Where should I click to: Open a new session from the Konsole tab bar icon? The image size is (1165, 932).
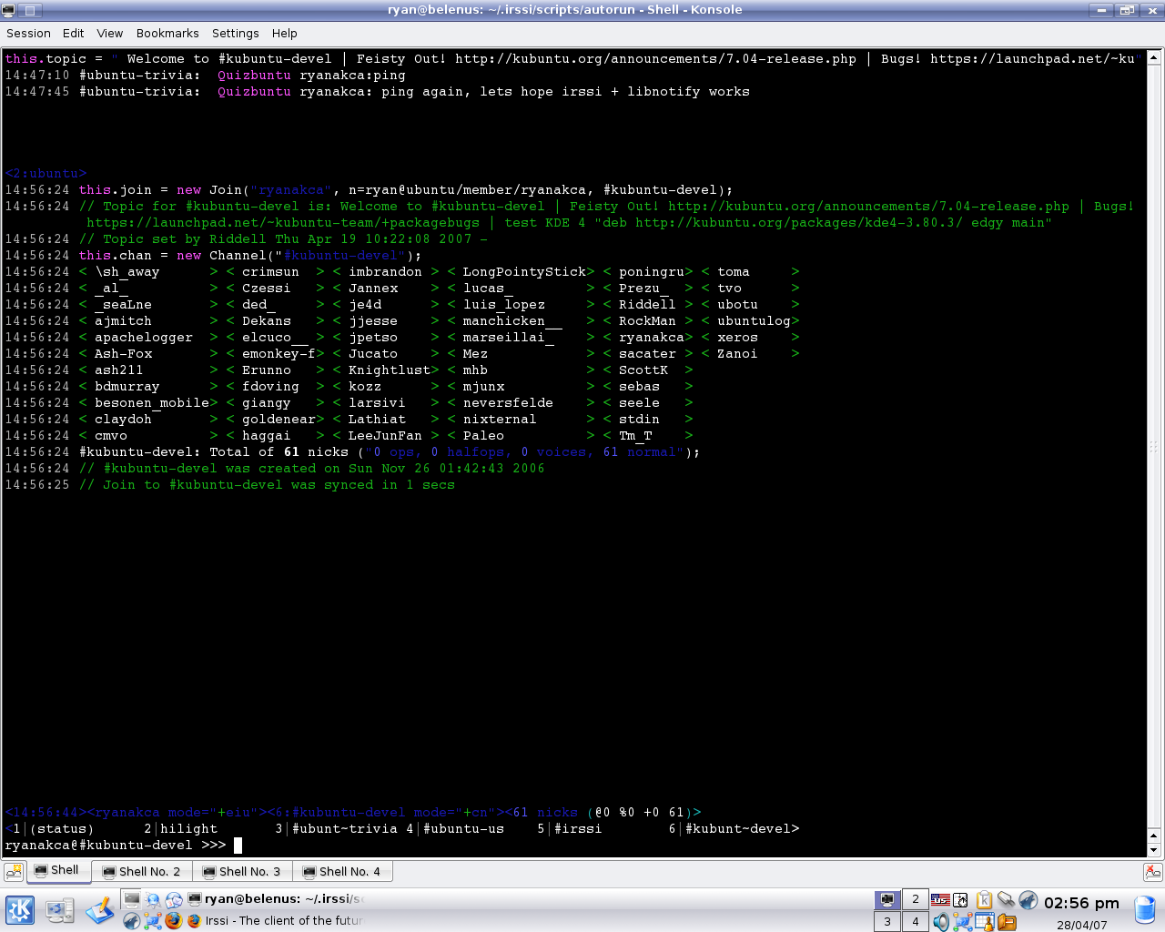(x=13, y=871)
